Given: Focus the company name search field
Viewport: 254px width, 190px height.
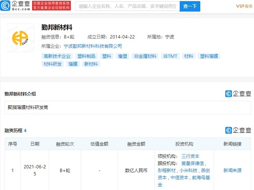Looking at the screenshot, I should pos(127,6).
